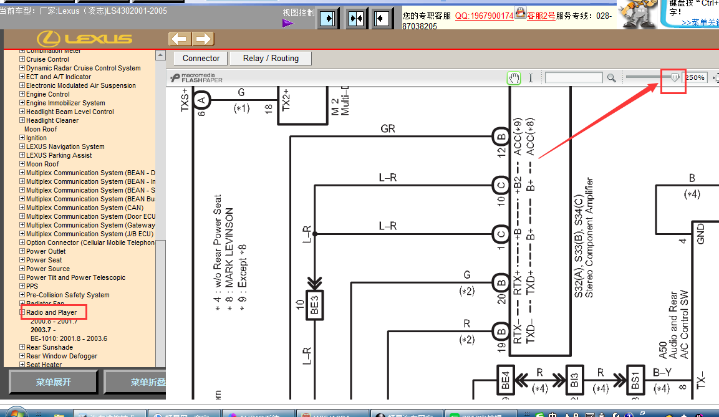Expand the LEXUS Parking Assist node
The image size is (719, 417).
22,155
